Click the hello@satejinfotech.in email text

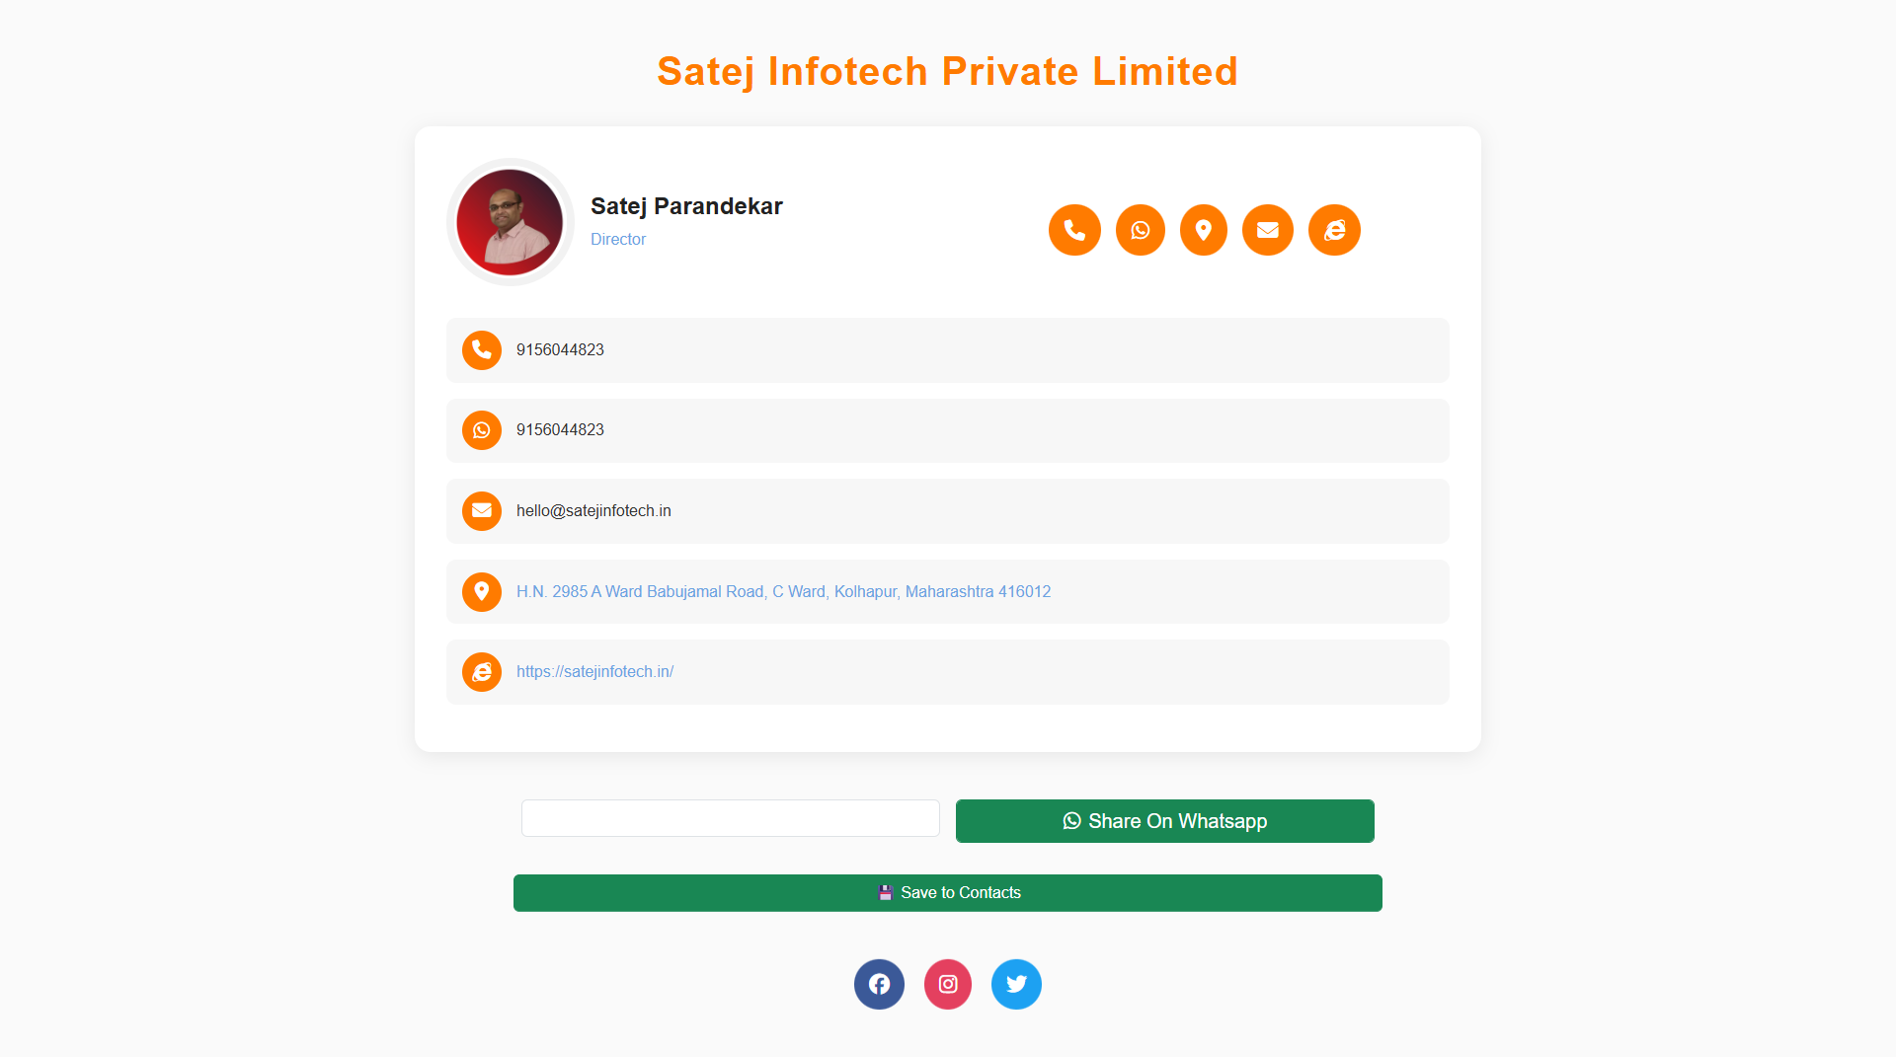point(593,511)
